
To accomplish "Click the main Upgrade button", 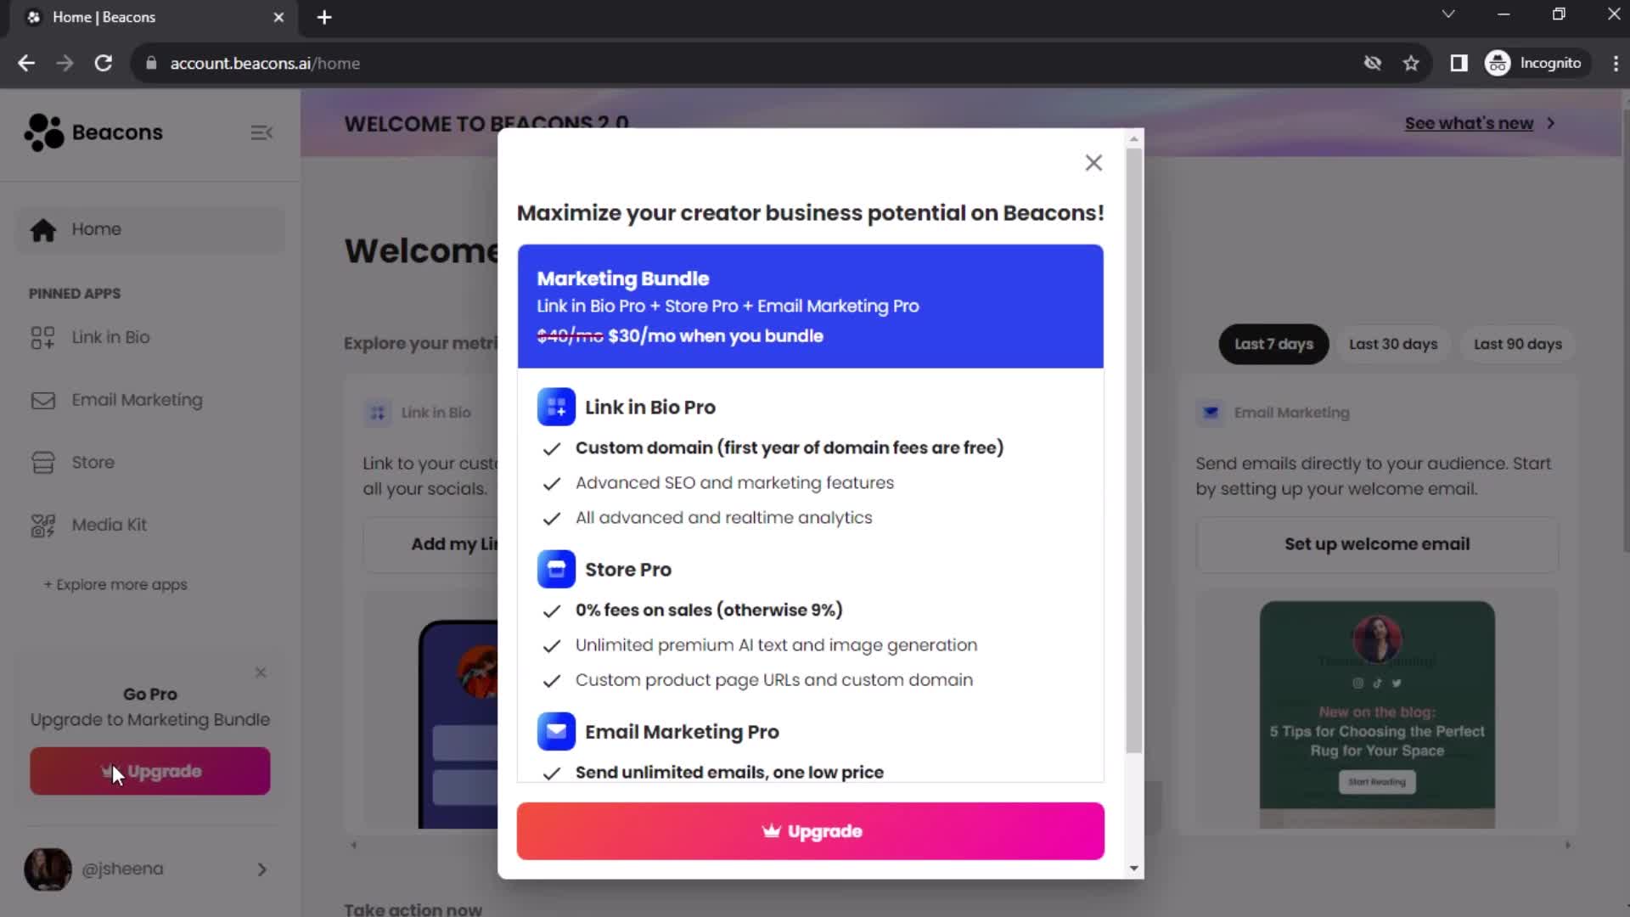I will tap(811, 830).
